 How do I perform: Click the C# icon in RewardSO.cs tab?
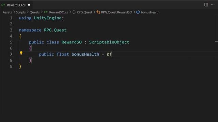click(3, 5)
